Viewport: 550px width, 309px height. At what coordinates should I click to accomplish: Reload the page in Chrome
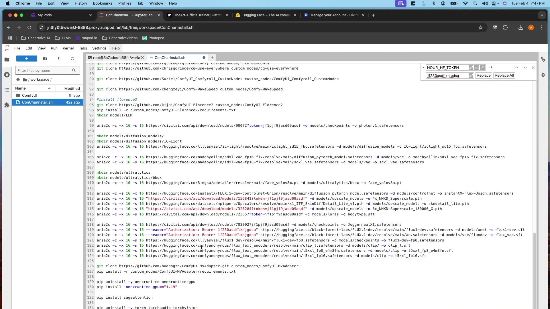[x=29, y=27]
